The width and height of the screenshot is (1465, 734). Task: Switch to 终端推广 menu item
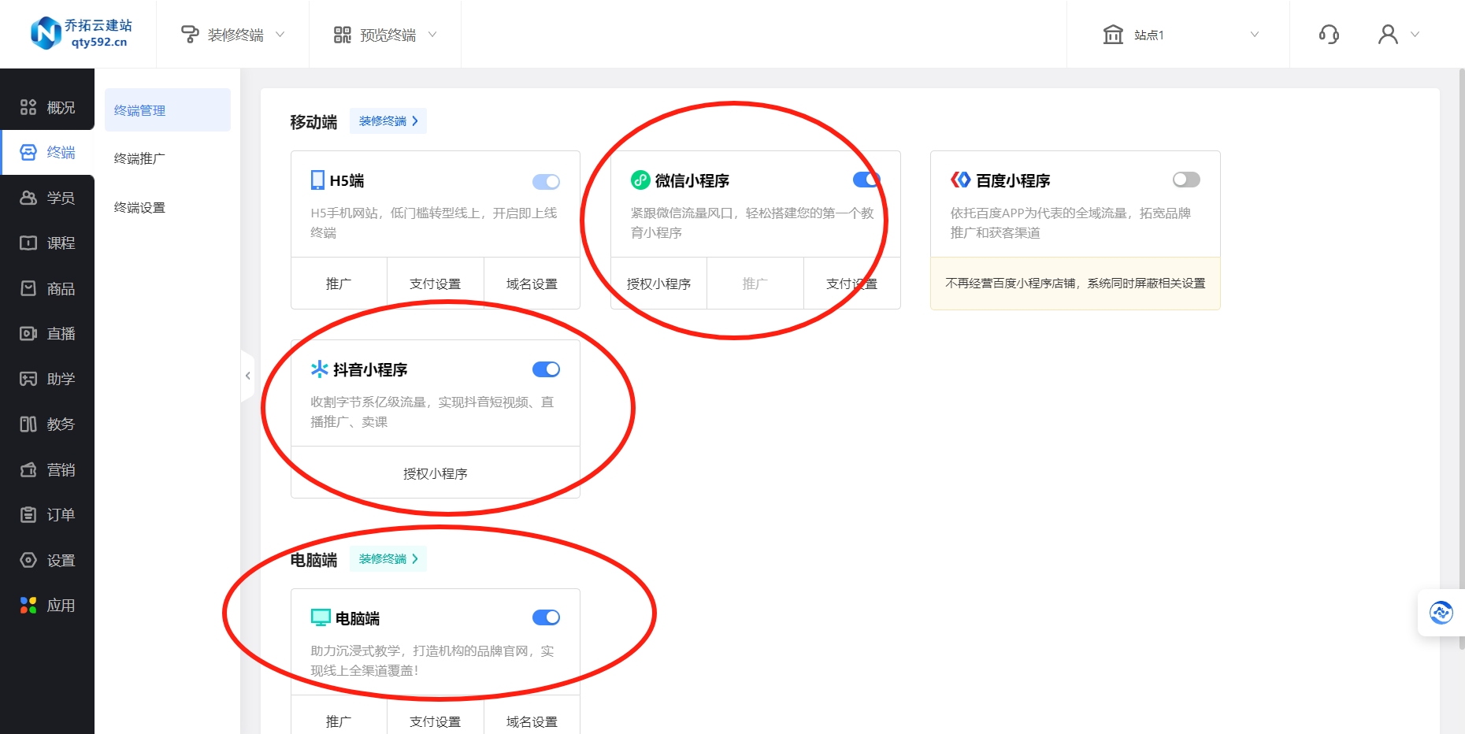pos(141,158)
